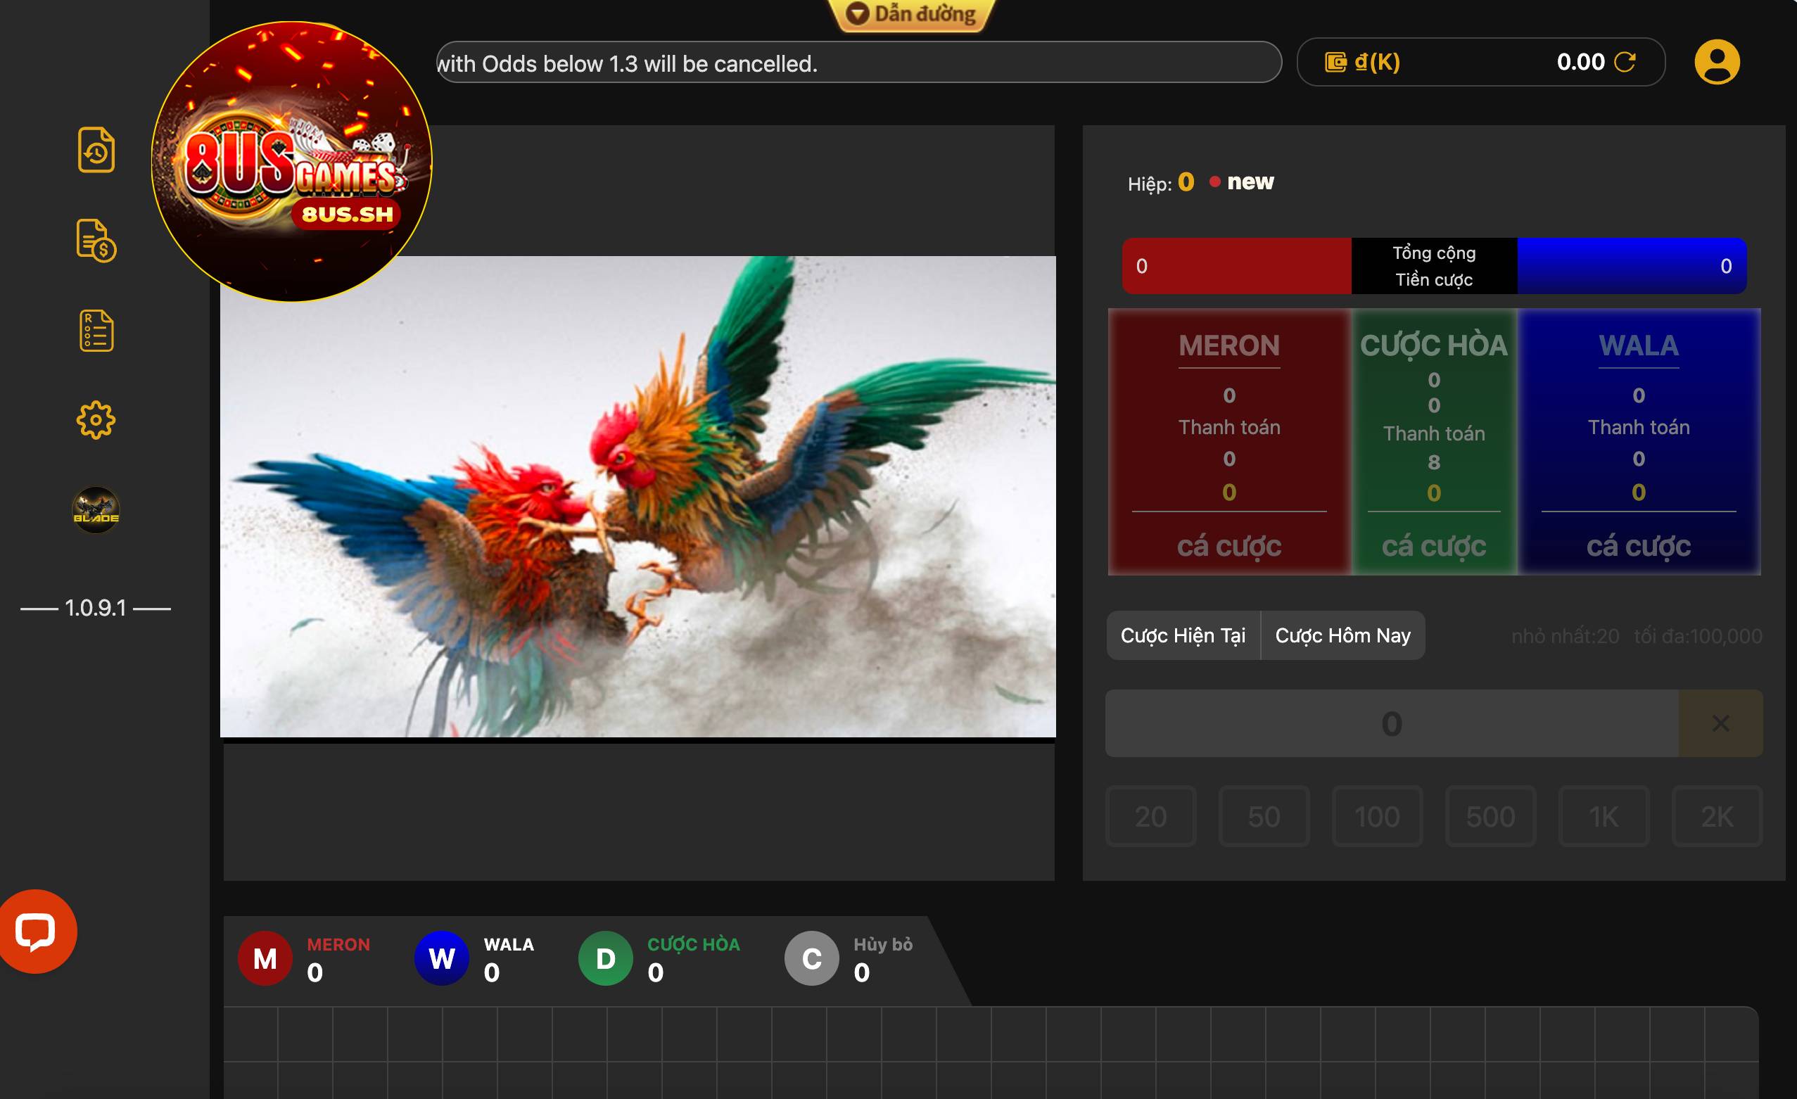
Task: Open the transaction document with dollar icon
Action: pyautogui.click(x=96, y=241)
